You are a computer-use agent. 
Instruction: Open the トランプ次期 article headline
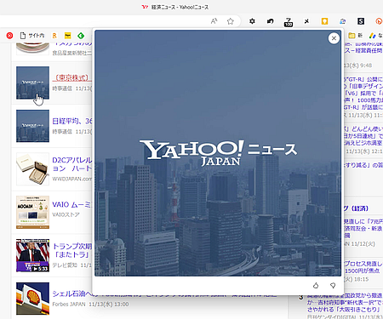[72, 250]
